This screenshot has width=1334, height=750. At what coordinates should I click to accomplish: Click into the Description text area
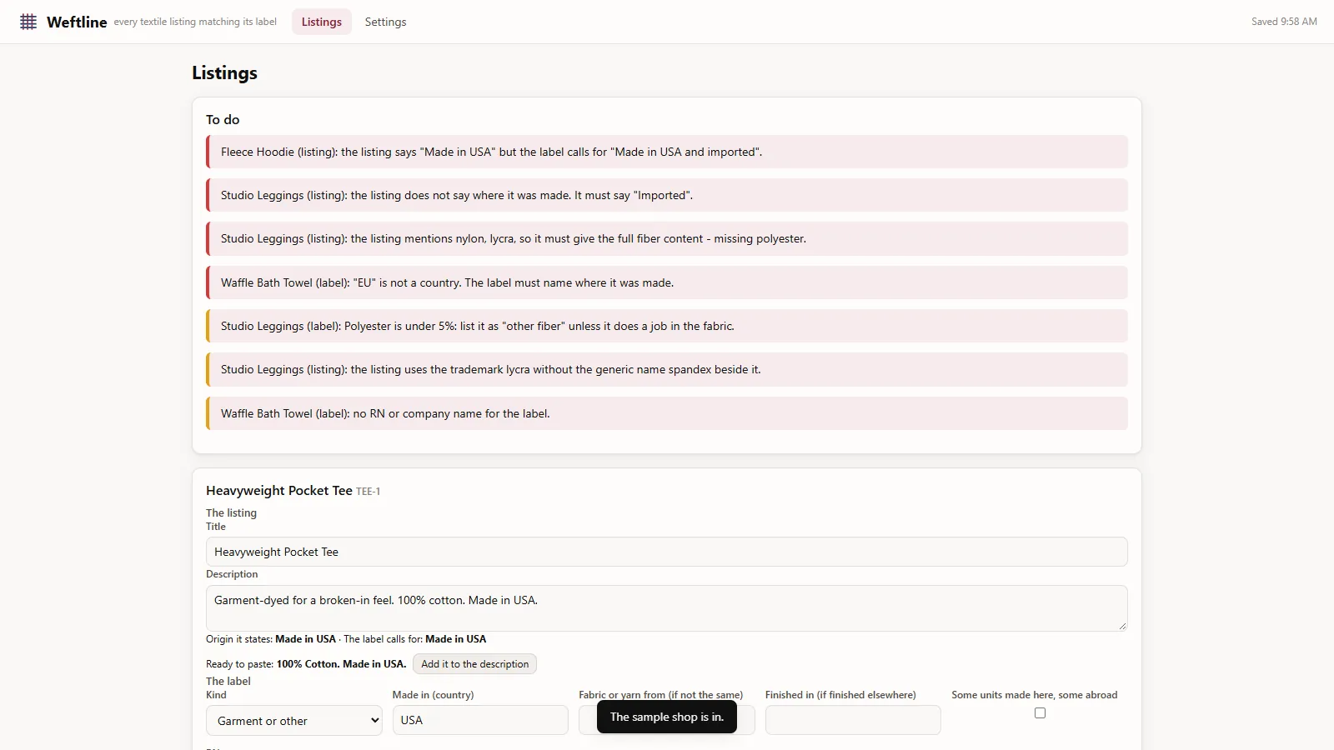point(667,608)
